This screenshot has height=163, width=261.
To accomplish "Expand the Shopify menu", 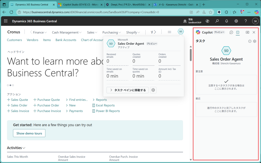I will [133, 32].
